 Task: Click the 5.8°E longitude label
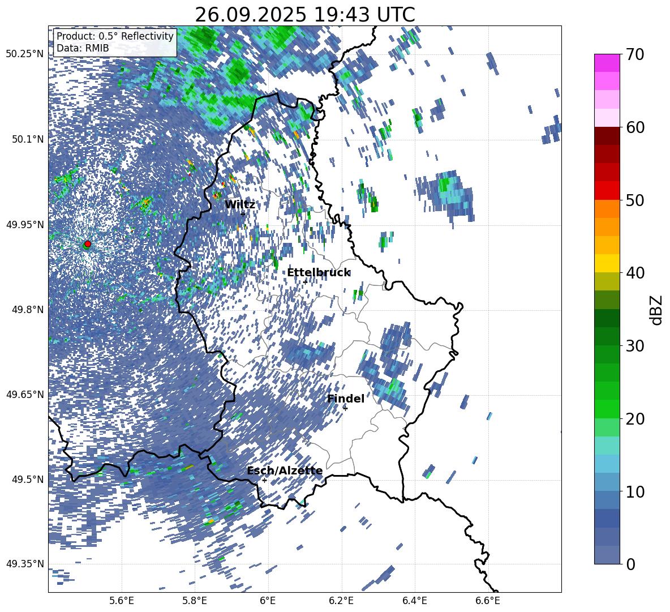[x=195, y=601]
